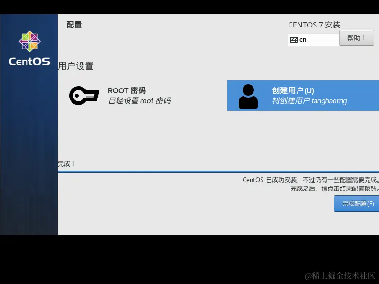The height and width of the screenshot is (284, 379).
Task: Click the CentOS 已成功安装 message line
Action: [x=311, y=180]
